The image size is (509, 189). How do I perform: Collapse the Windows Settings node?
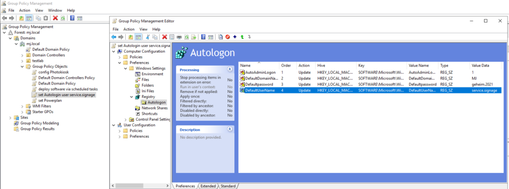[125, 69]
